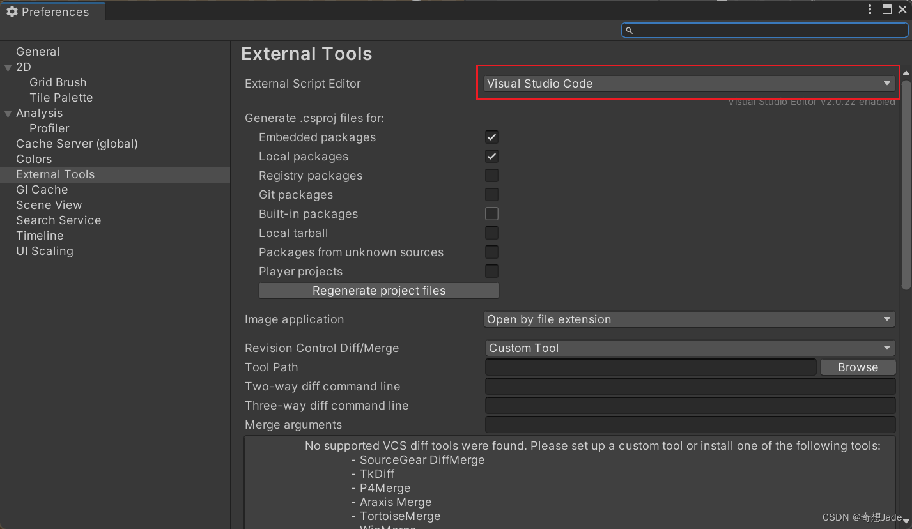
Task: Select Cache Server (global) section
Action: [x=77, y=144]
